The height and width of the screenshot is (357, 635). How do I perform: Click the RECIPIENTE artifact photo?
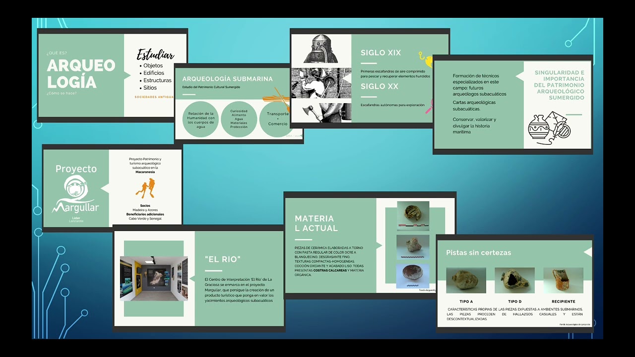pyautogui.click(x=563, y=280)
